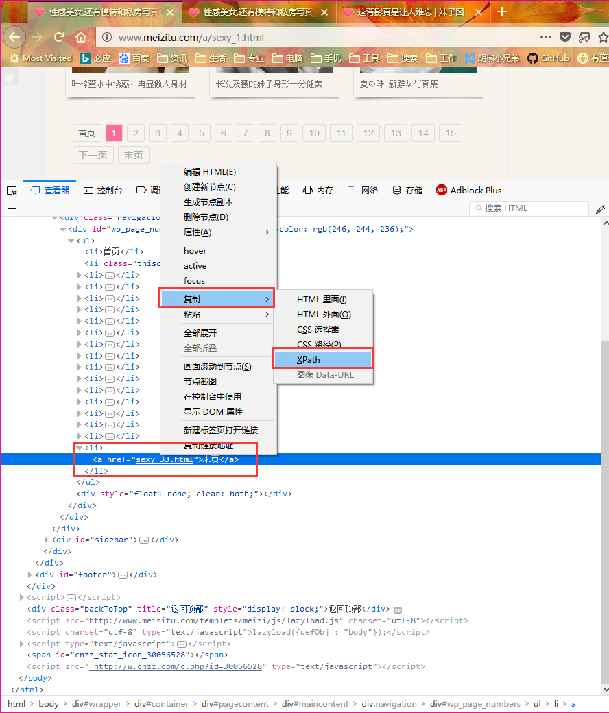Expand the script type="text/javascript" node

22,644
